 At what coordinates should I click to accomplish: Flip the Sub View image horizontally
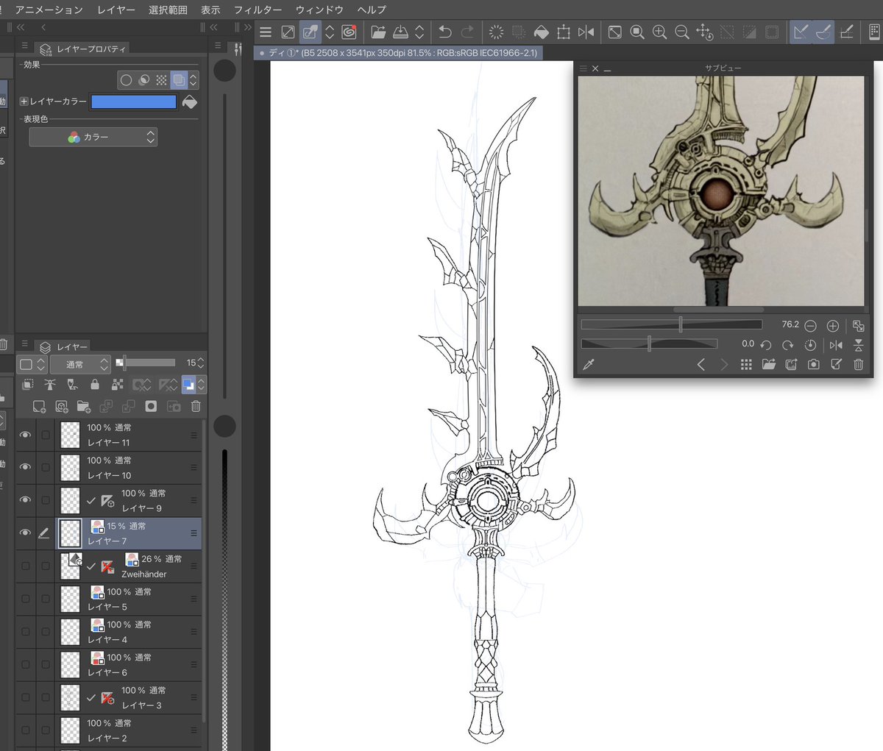pyautogui.click(x=836, y=345)
